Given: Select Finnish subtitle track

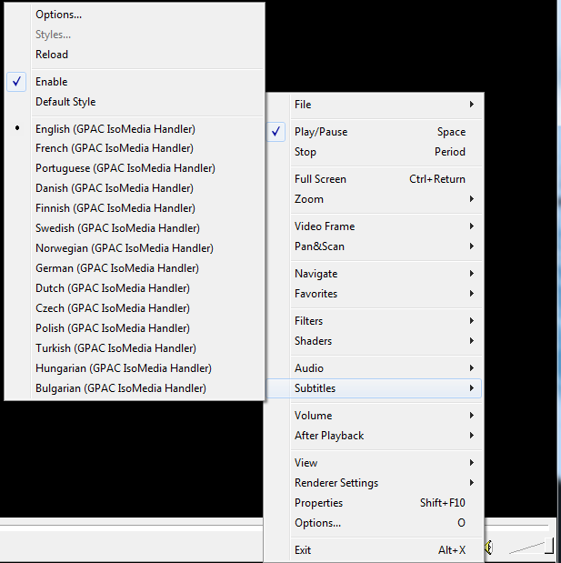Looking at the screenshot, I should (x=135, y=208).
